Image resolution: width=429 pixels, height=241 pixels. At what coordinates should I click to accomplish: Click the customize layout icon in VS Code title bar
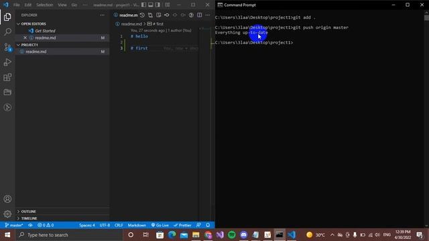167,5
